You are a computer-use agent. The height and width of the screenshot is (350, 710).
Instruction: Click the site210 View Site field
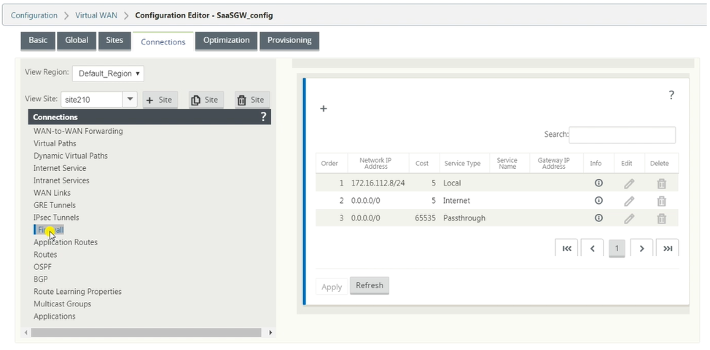point(92,100)
